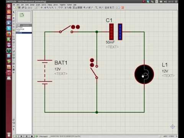Click lower red actuator of middle switch
Viewport: 184px width, 138px height.
coord(92,65)
